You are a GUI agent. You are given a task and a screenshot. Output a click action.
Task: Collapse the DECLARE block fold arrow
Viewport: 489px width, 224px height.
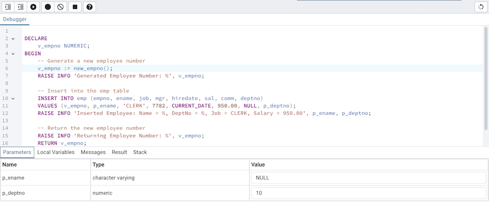point(13,38)
